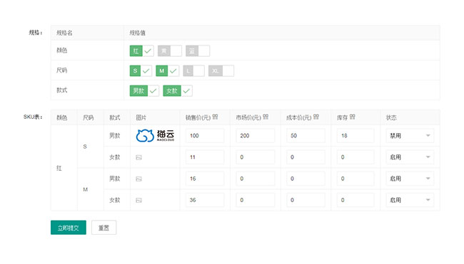The image size is (464, 264).
Task: Focus the market price field showing 200
Action: coord(255,136)
